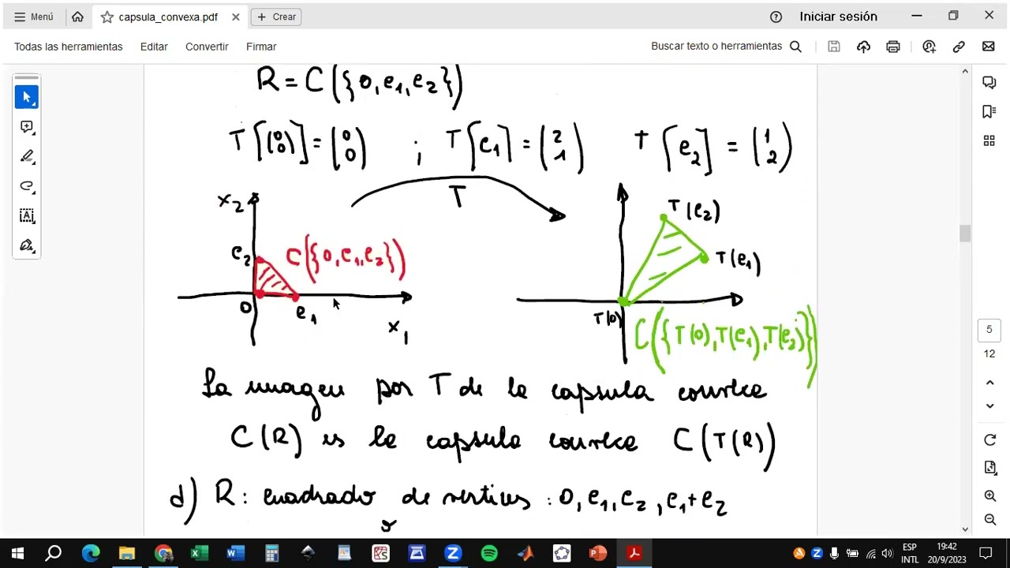Open File Explorer from taskbar

pyautogui.click(x=127, y=553)
